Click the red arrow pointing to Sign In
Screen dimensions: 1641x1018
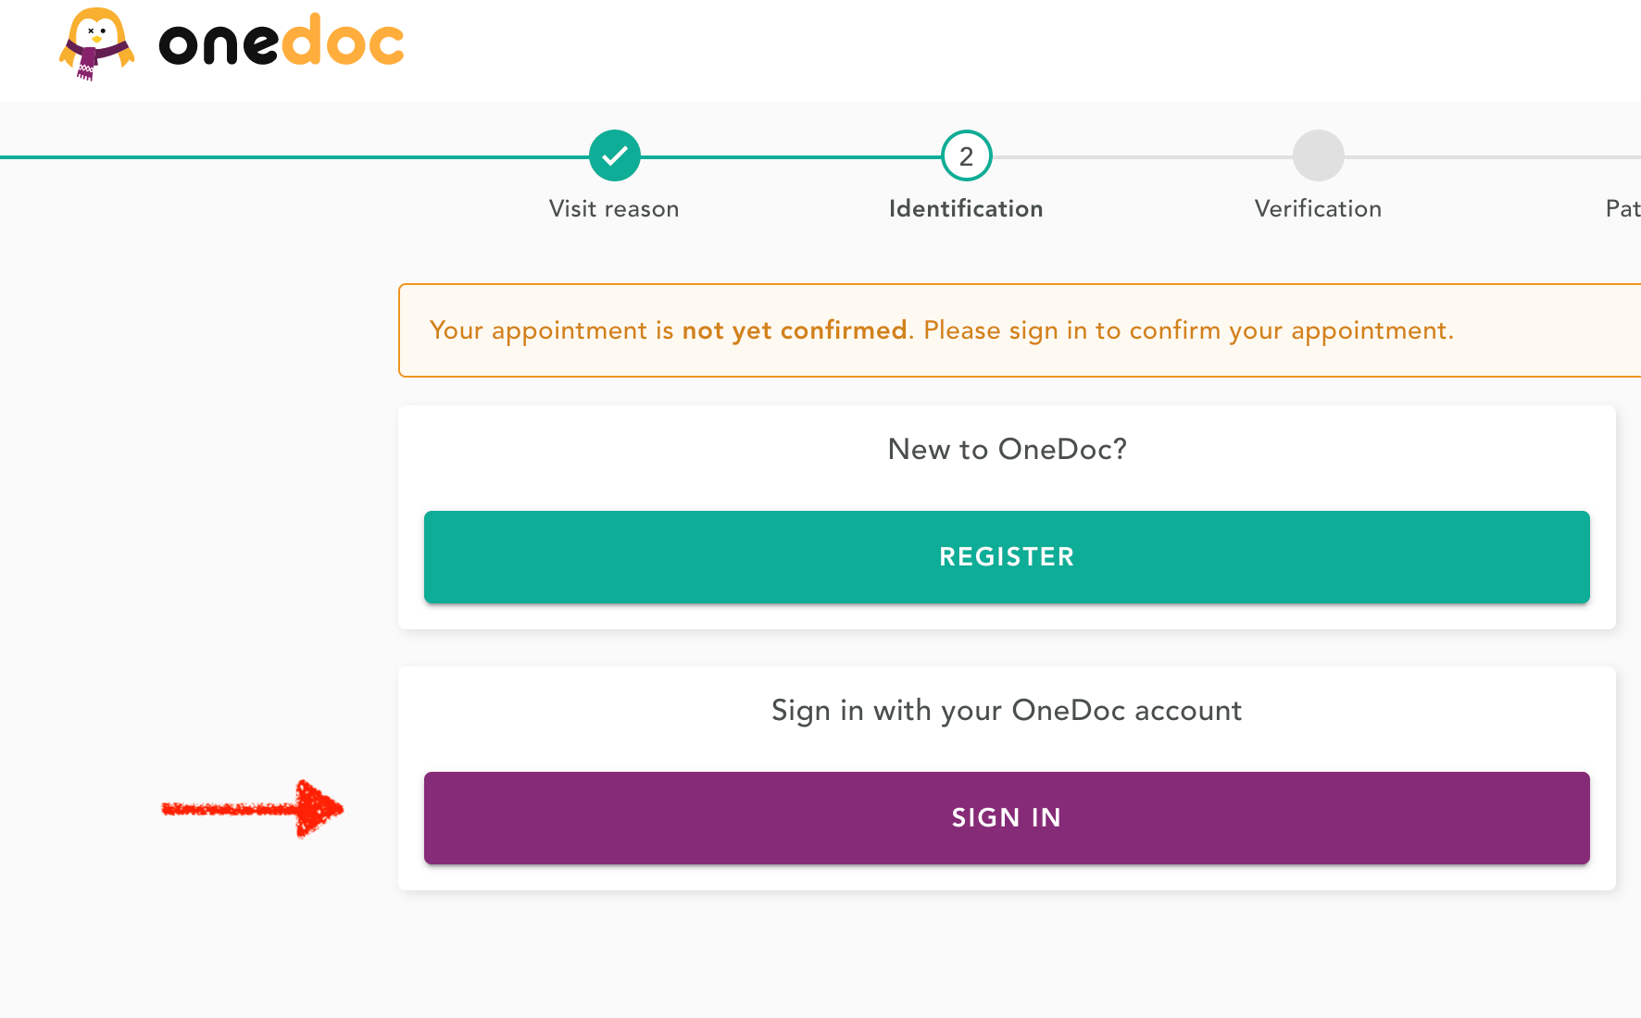point(253,809)
